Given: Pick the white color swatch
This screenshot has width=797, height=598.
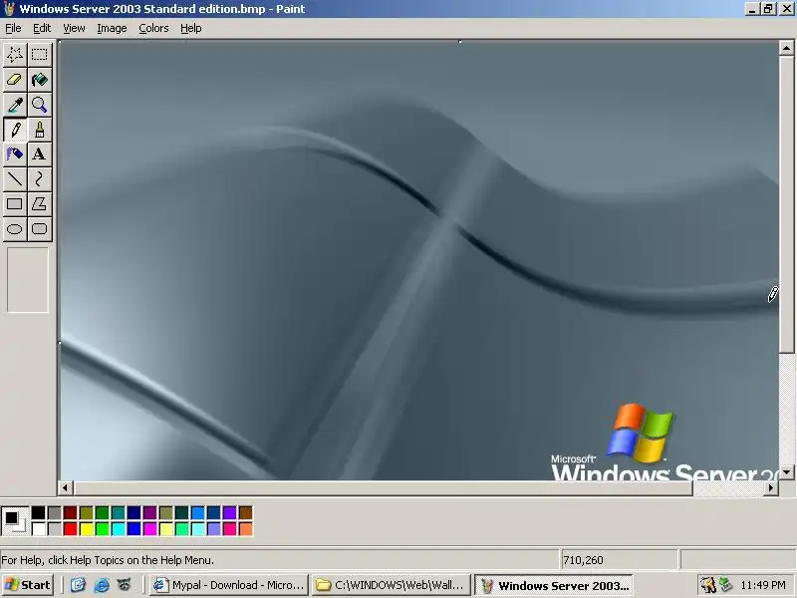Looking at the screenshot, I should pos(38,529).
